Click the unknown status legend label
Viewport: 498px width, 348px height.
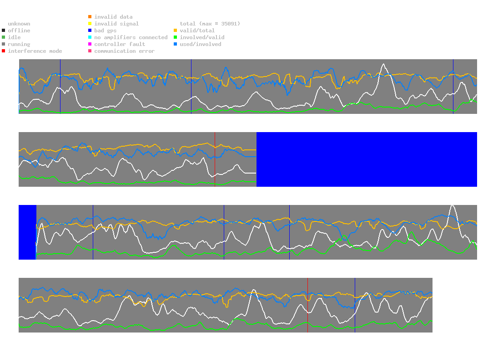point(19,24)
